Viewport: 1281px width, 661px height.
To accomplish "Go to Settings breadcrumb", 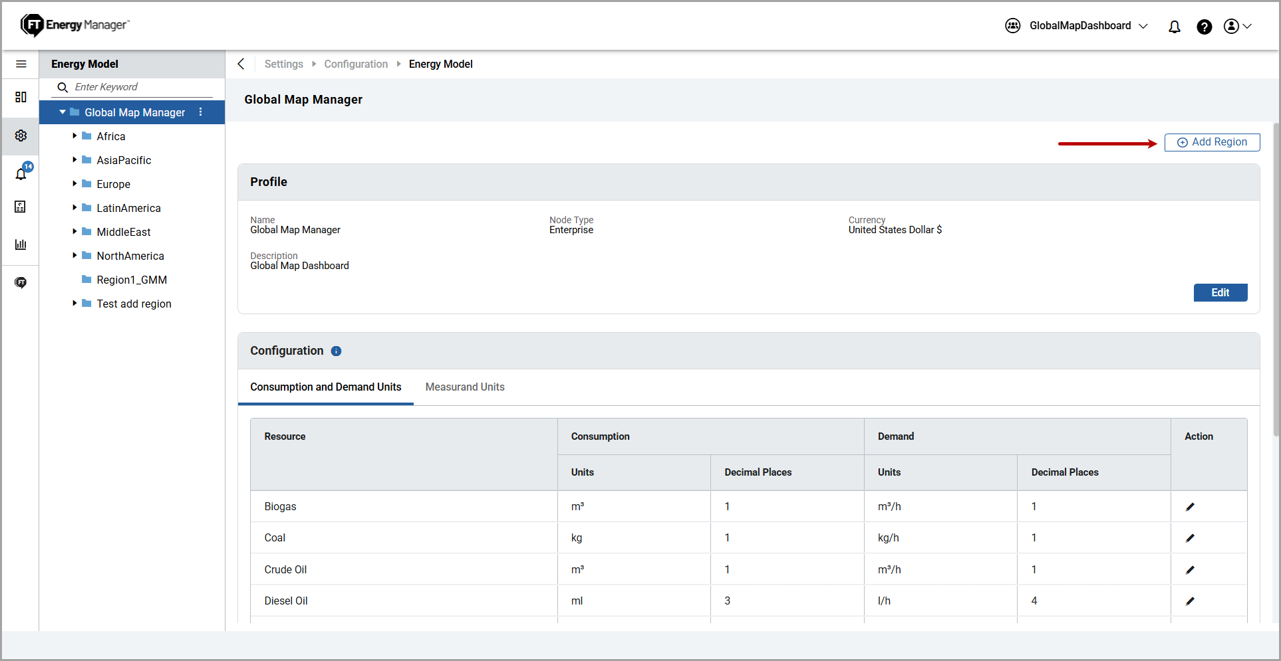I will pos(284,64).
